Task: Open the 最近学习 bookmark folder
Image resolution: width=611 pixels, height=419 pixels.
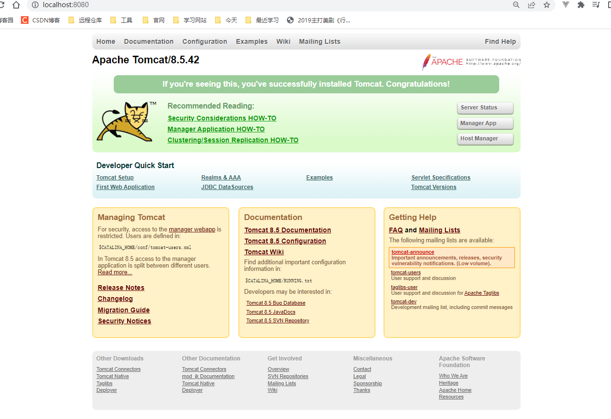Action: pos(262,20)
